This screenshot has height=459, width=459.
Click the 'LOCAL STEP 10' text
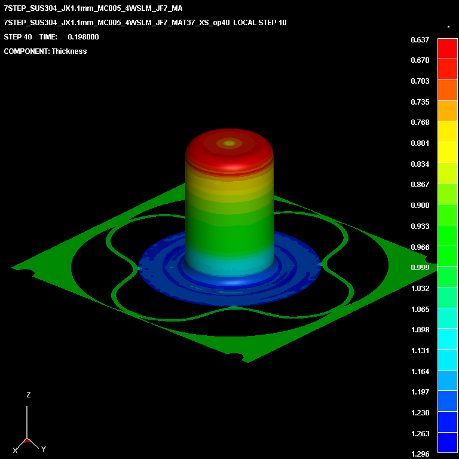tap(259, 23)
